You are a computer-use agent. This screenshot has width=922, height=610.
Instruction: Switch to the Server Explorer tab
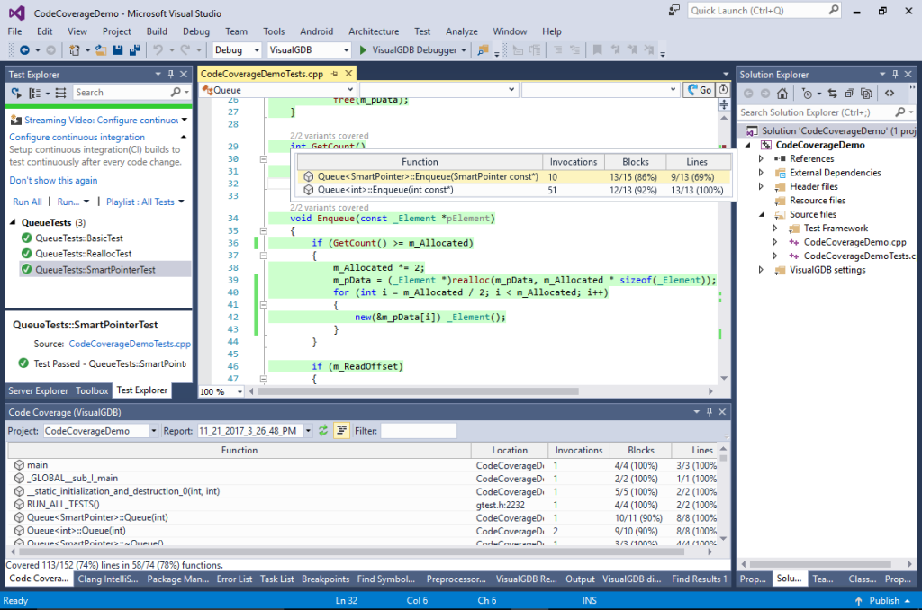click(38, 390)
